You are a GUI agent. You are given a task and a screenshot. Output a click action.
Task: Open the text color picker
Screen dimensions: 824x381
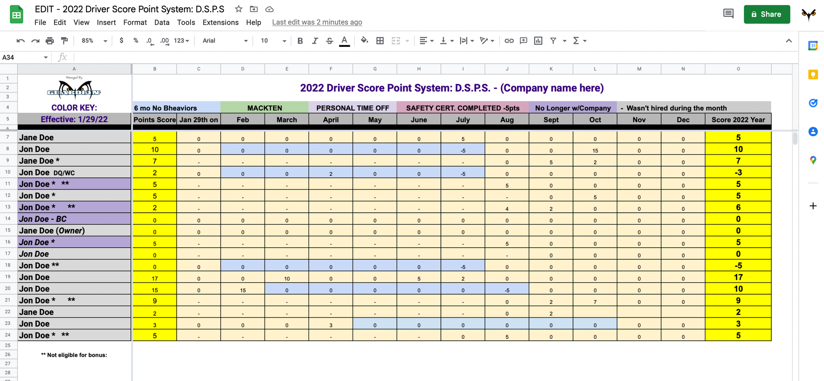344,41
